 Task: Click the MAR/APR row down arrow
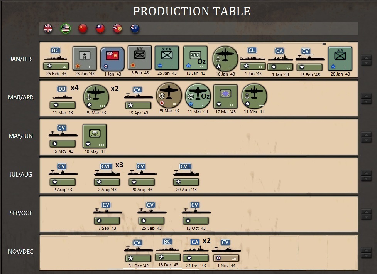pyautogui.click(x=366, y=102)
